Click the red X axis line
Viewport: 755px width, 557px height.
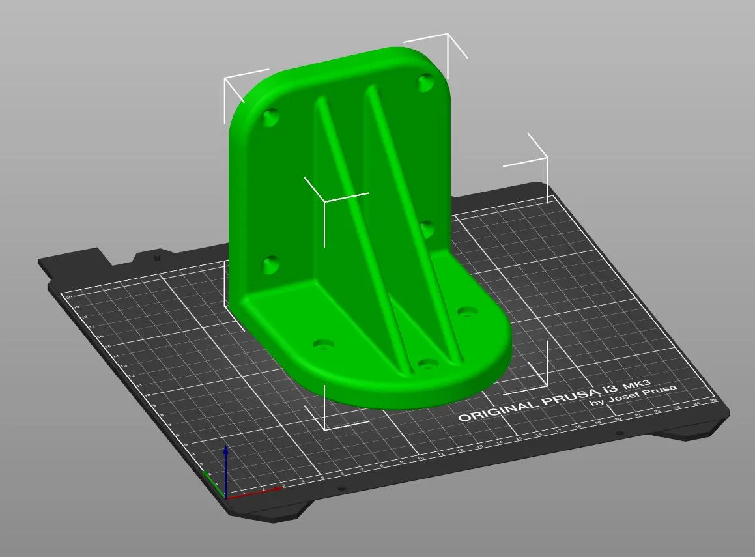coord(253,493)
